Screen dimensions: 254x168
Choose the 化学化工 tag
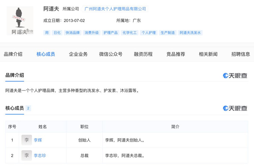click(130, 33)
